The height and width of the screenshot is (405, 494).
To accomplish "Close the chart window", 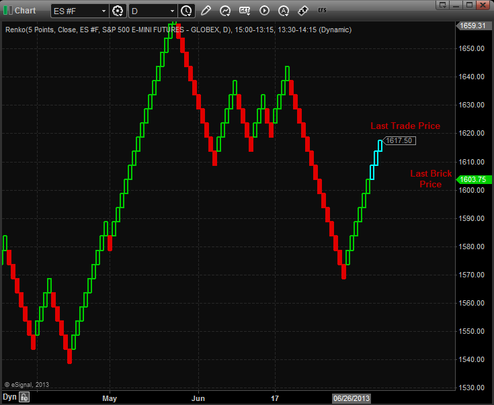I will pos(483,5).
